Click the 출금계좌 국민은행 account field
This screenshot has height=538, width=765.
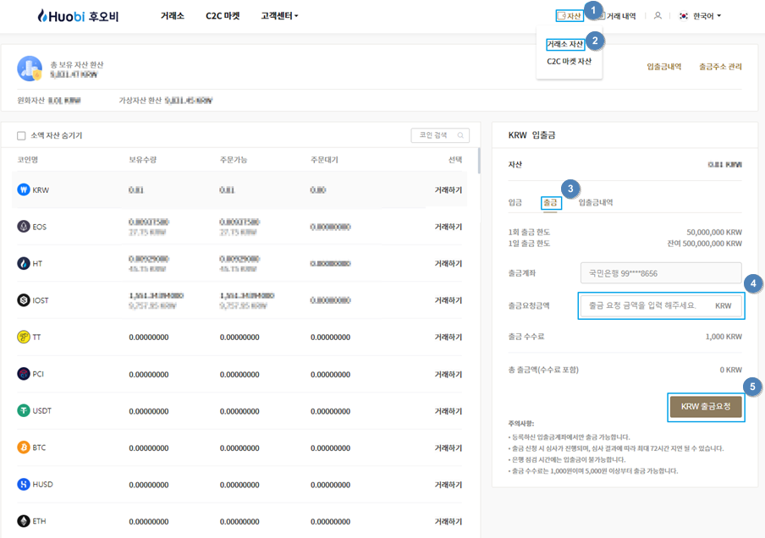click(x=661, y=273)
